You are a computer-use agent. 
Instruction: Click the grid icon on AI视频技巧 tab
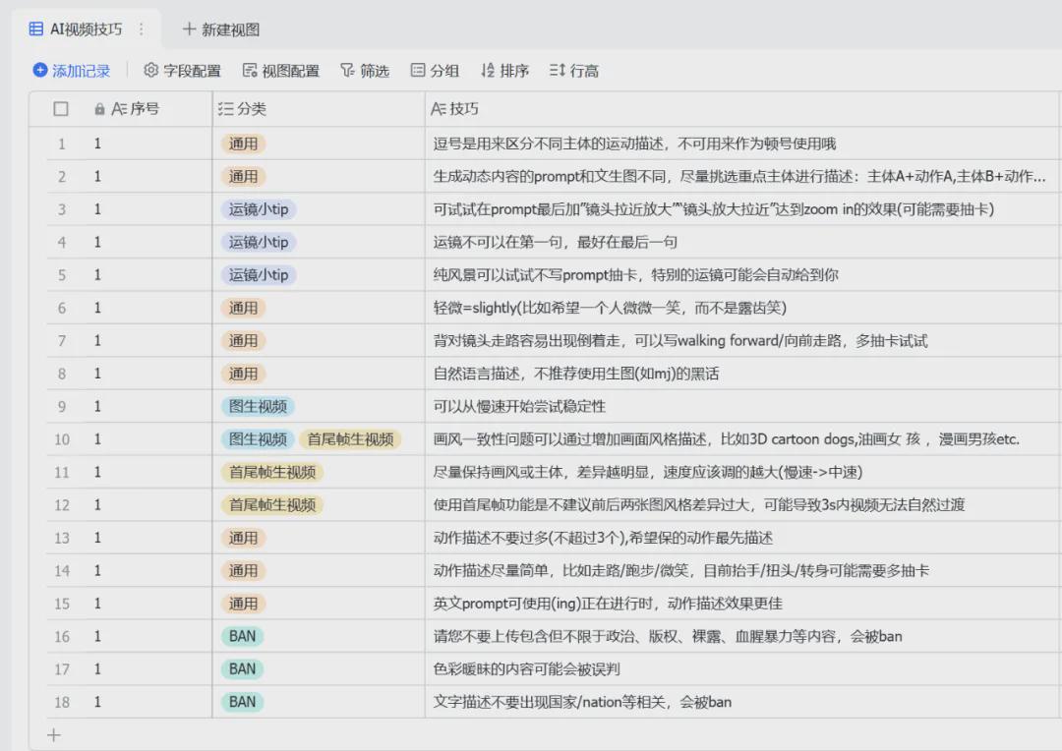[37, 30]
